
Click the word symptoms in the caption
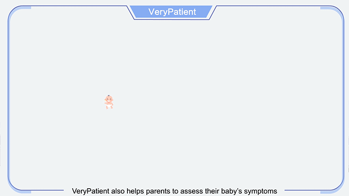[x=260, y=191]
